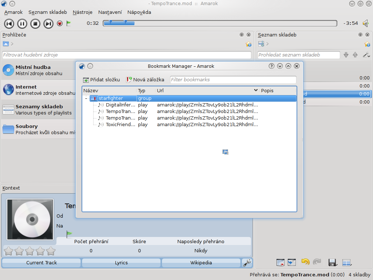373x280 pixels.
Task: Select first bookmark marker on progress bar
Action: [x=110, y=22]
